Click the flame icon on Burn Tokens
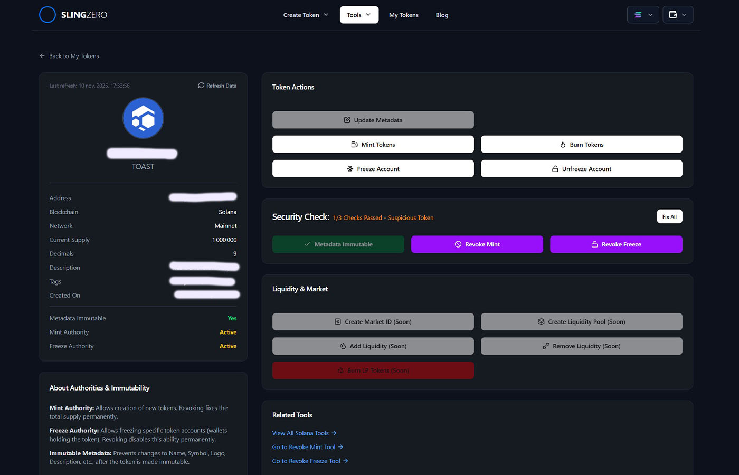The height and width of the screenshot is (475, 739). 562,144
